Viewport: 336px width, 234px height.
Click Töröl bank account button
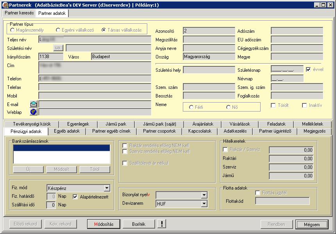(x=95, y=169)
